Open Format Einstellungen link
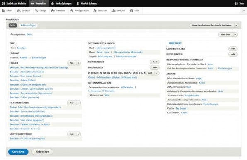247x160 pixels. tap(39, 58)
